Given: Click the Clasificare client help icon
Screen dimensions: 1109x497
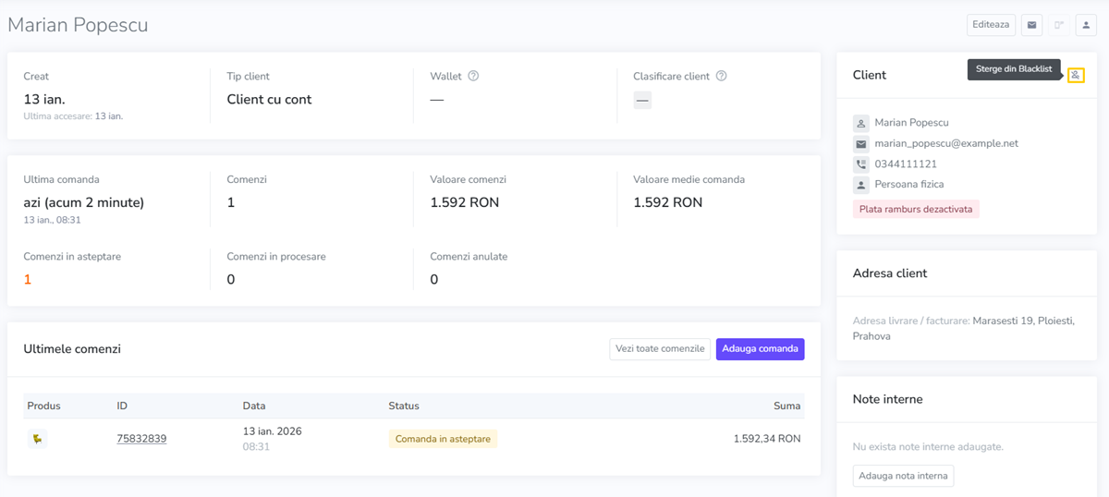Looking at the screenshot, I should pyautogui.click(x=721, y=76).
